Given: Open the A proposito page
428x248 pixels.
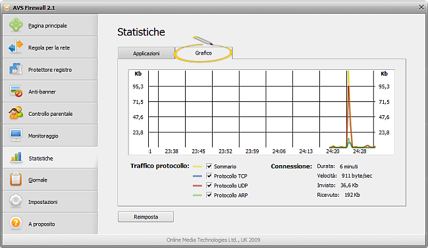Looking at the screenshot, I should [50, 224].
